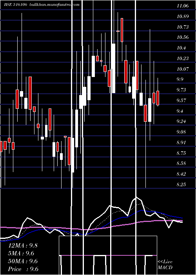Select the 12MA : 9.8 legend entry
The image size is (196, 275).
tap(23, 246)
